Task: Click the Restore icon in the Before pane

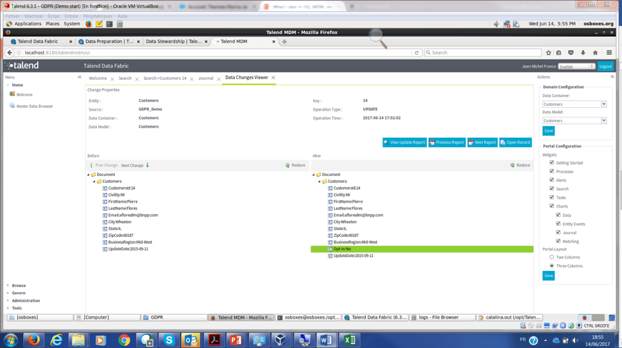Action: (x=287, y=165)
